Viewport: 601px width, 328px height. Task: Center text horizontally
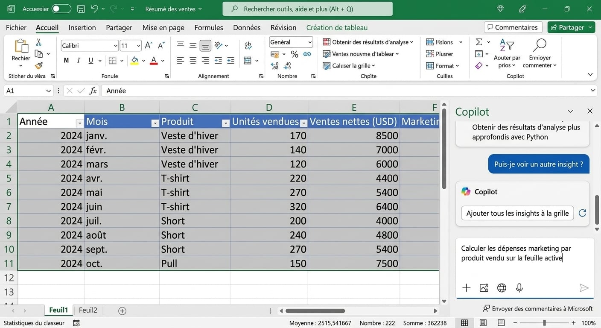(193, 61)
